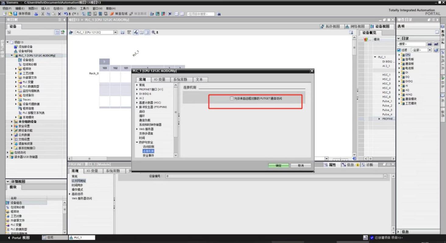Click the search binoculars icon beside project search
This screenshot has width=446, height=243.
coord(219,14)
